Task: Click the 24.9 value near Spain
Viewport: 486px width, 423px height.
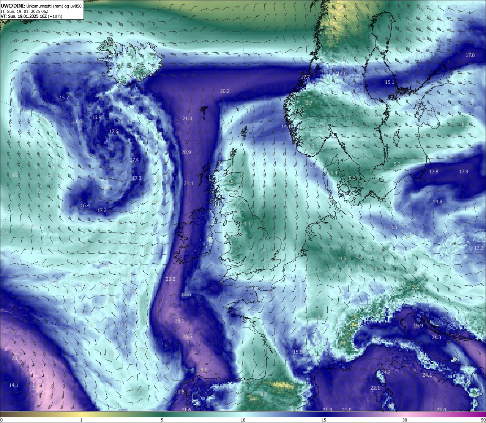Action: pos(203,370)
